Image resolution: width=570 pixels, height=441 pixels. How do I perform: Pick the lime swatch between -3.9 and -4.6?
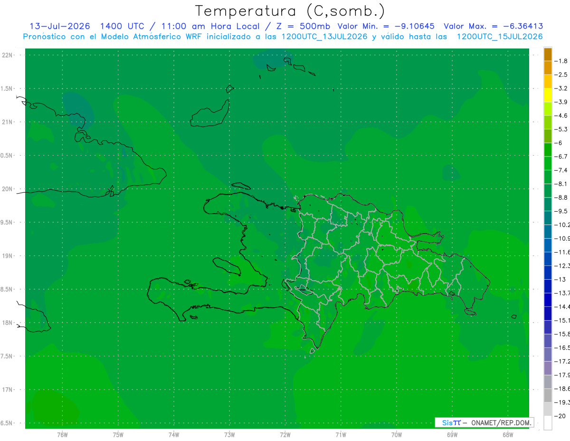[x=548, y=108]
